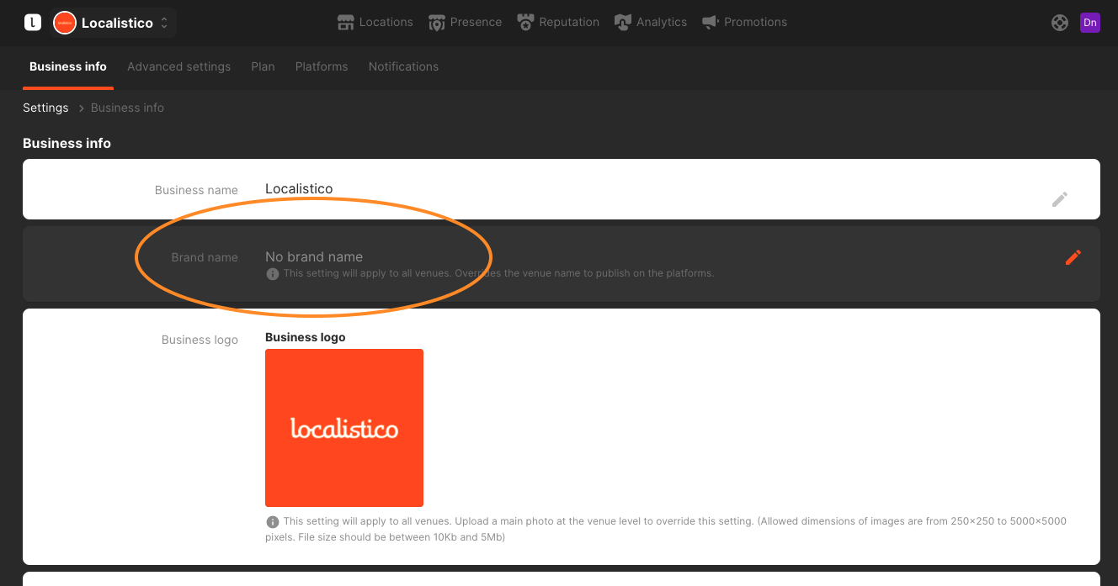The height and width of the screenshot is (586, 1118).
Task: Click the Analytics chart icon
Action: 623,23
